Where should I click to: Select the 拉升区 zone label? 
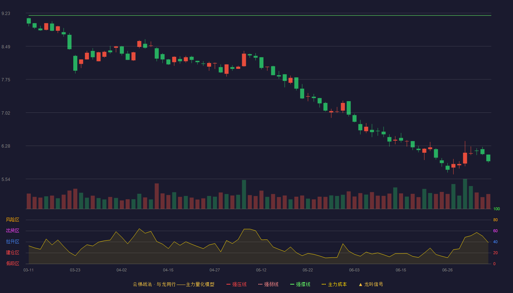(12, 242)
